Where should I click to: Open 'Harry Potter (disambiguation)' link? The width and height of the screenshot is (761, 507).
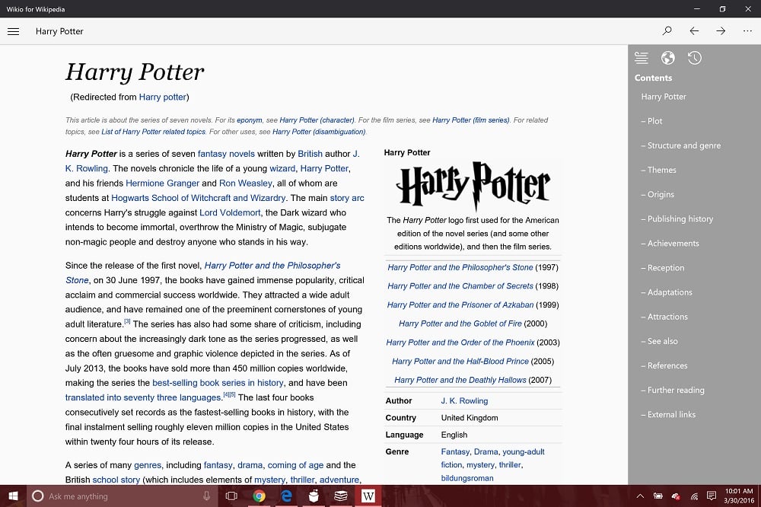[x=319, y=132]
